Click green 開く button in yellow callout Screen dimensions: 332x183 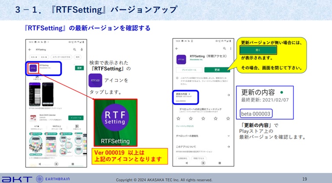(x=258, y=50)
